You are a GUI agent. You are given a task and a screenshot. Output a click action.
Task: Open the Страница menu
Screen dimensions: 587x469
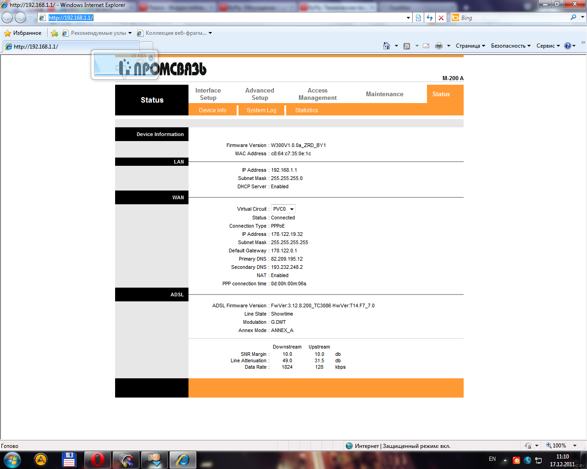[x=471, y=46]
